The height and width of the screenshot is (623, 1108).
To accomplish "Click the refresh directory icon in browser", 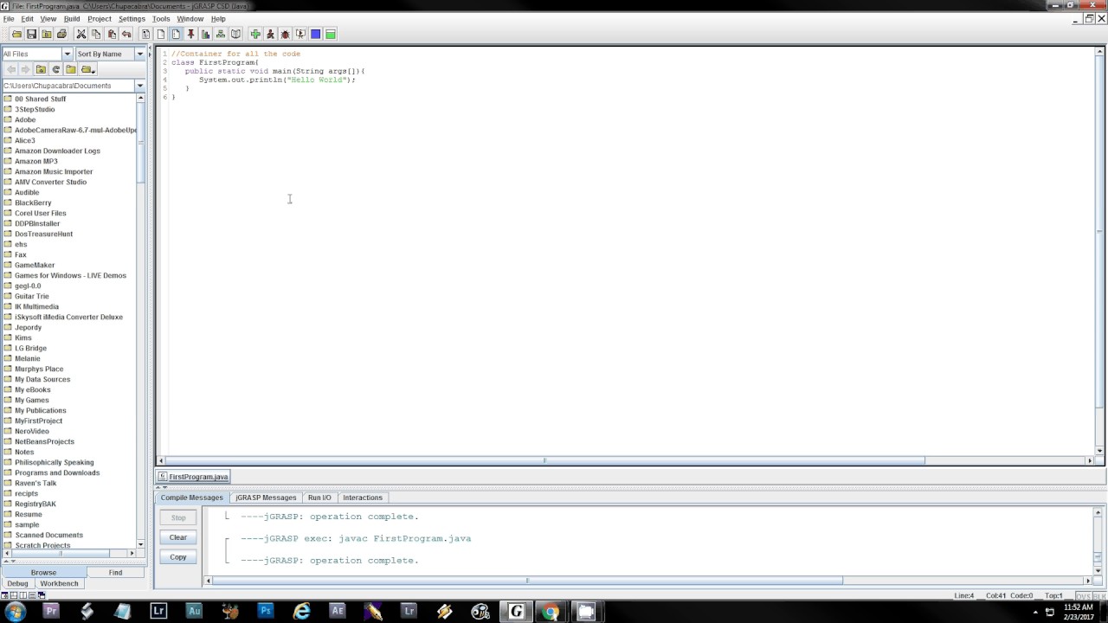I will click(55, 69).
